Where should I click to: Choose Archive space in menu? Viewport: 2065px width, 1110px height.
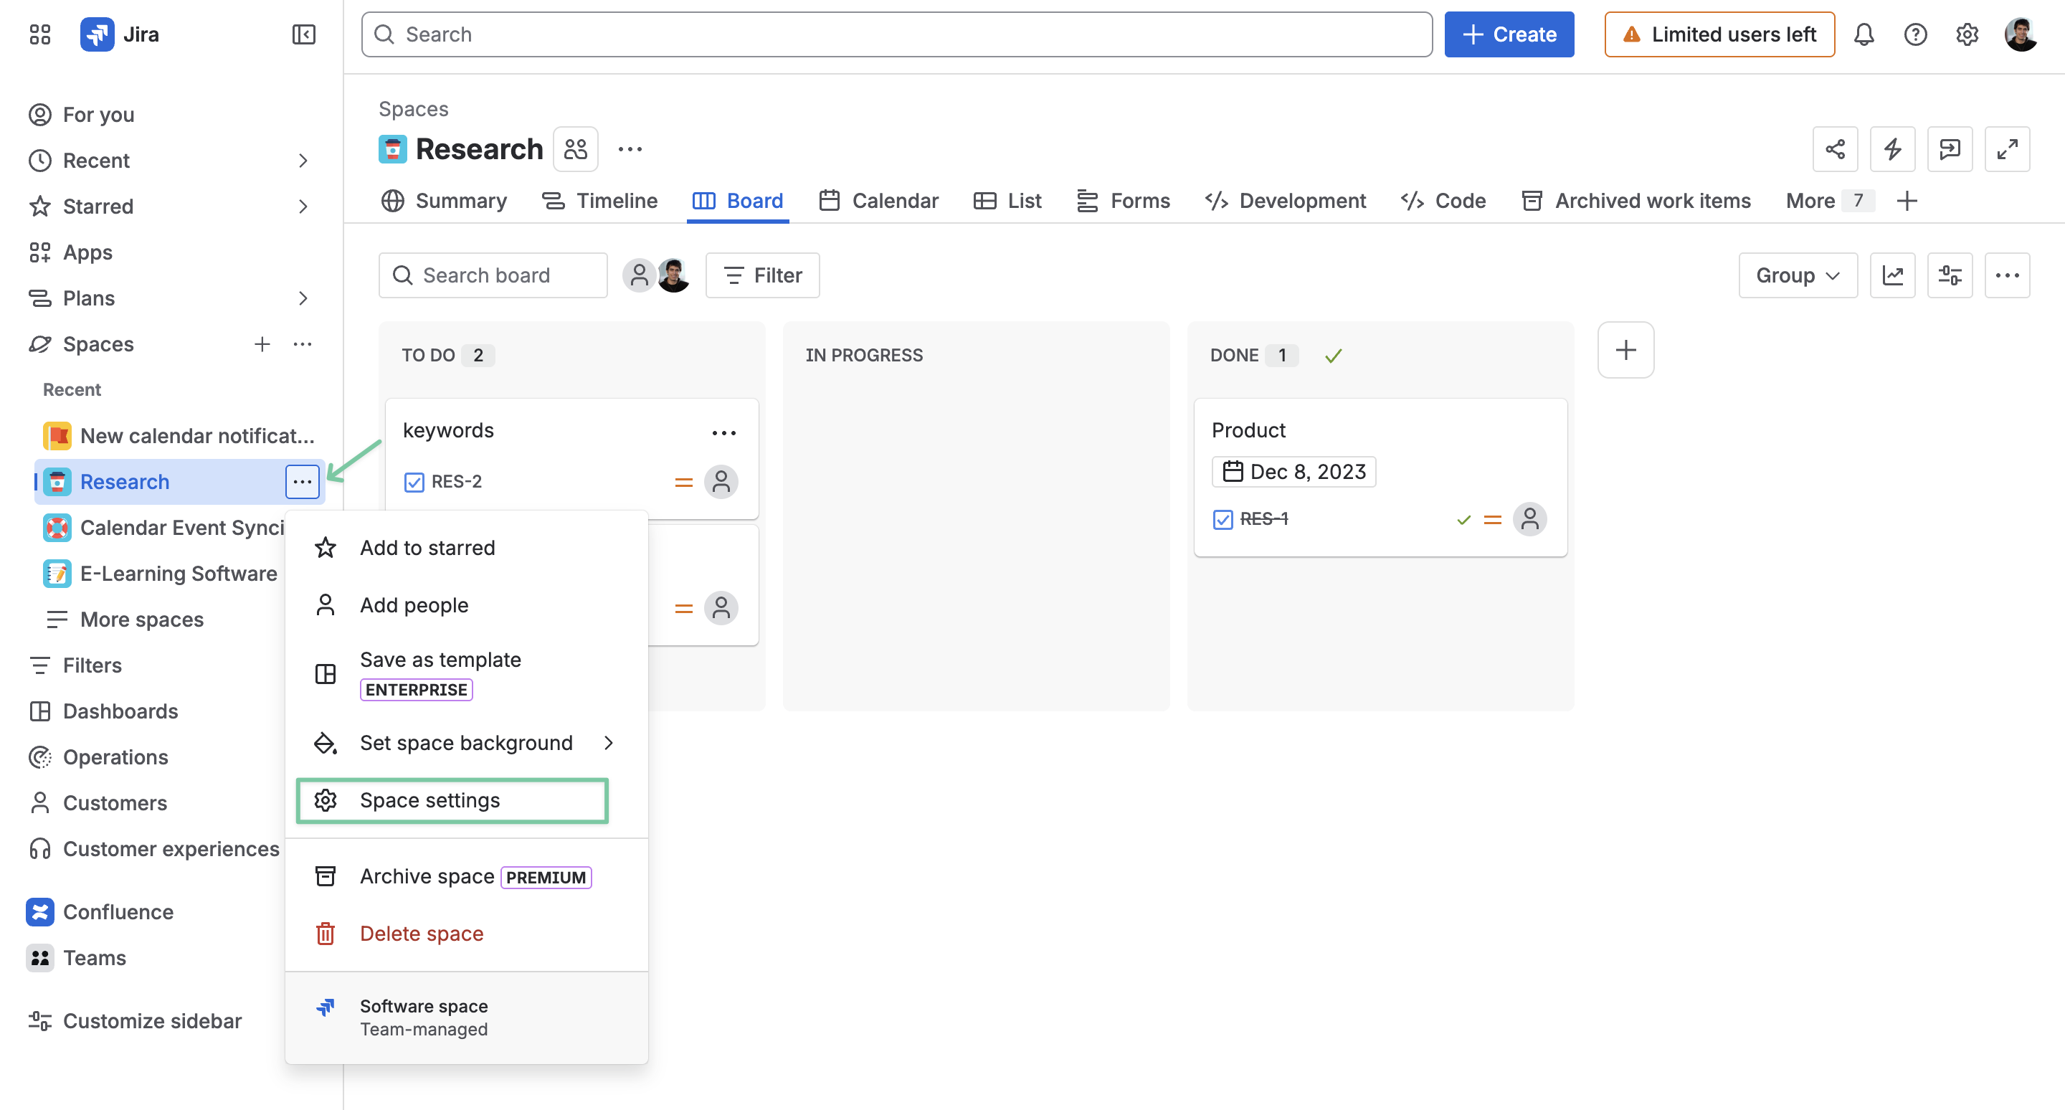466,877
